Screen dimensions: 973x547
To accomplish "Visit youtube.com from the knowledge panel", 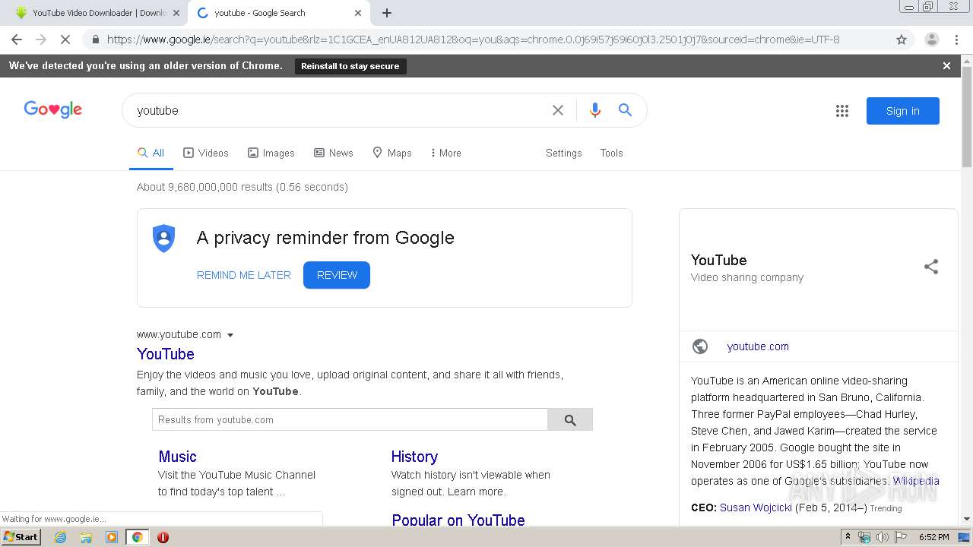I will pos(758,346).
